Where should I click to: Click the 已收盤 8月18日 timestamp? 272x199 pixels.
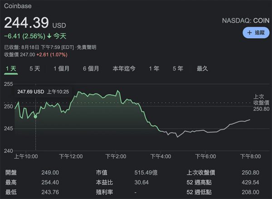[39, 47]
